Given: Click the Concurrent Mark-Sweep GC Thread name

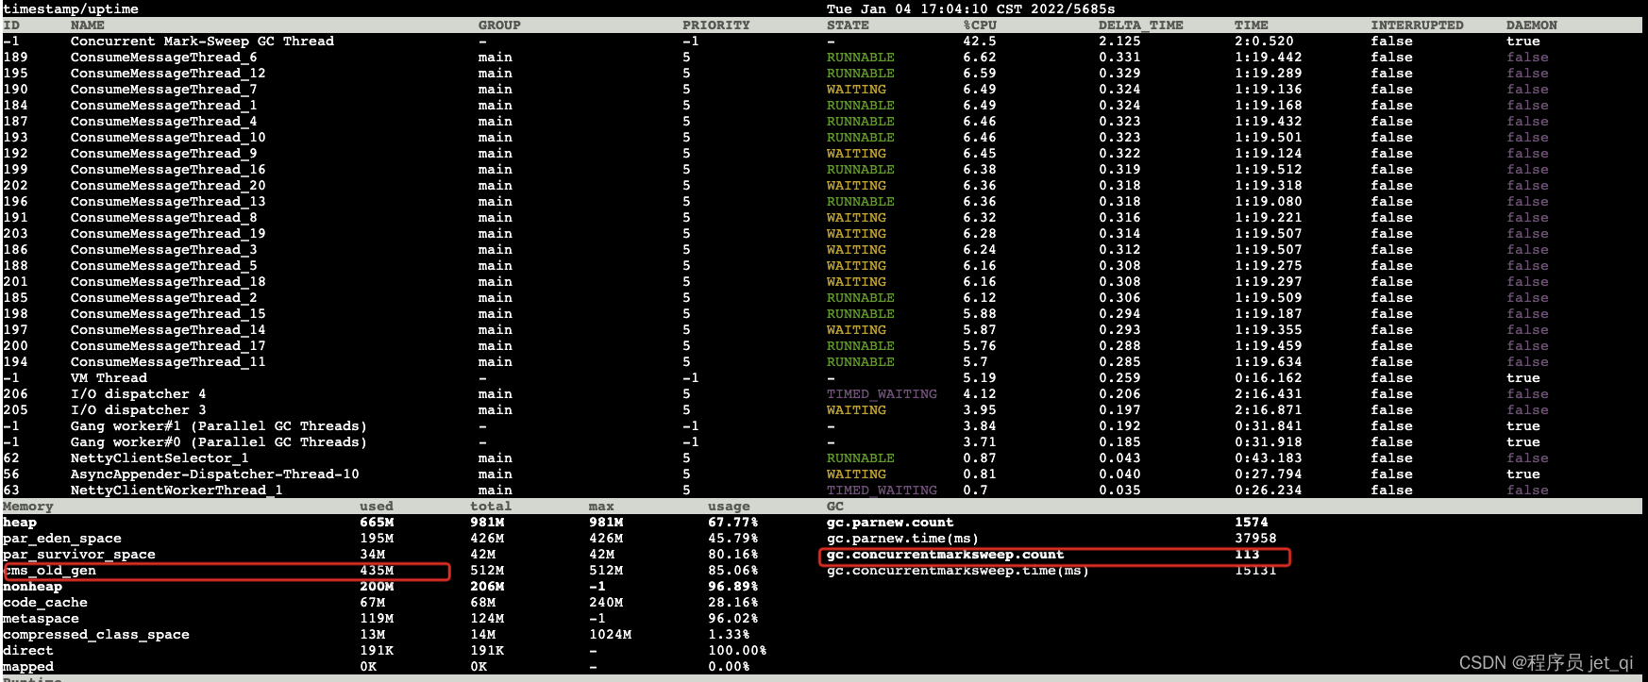Looking at the screenshot, I should point(201,42).
